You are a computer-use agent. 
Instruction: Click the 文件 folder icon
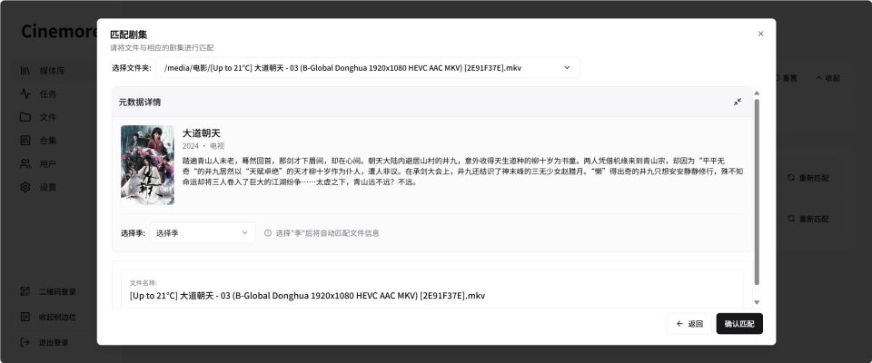25,117
